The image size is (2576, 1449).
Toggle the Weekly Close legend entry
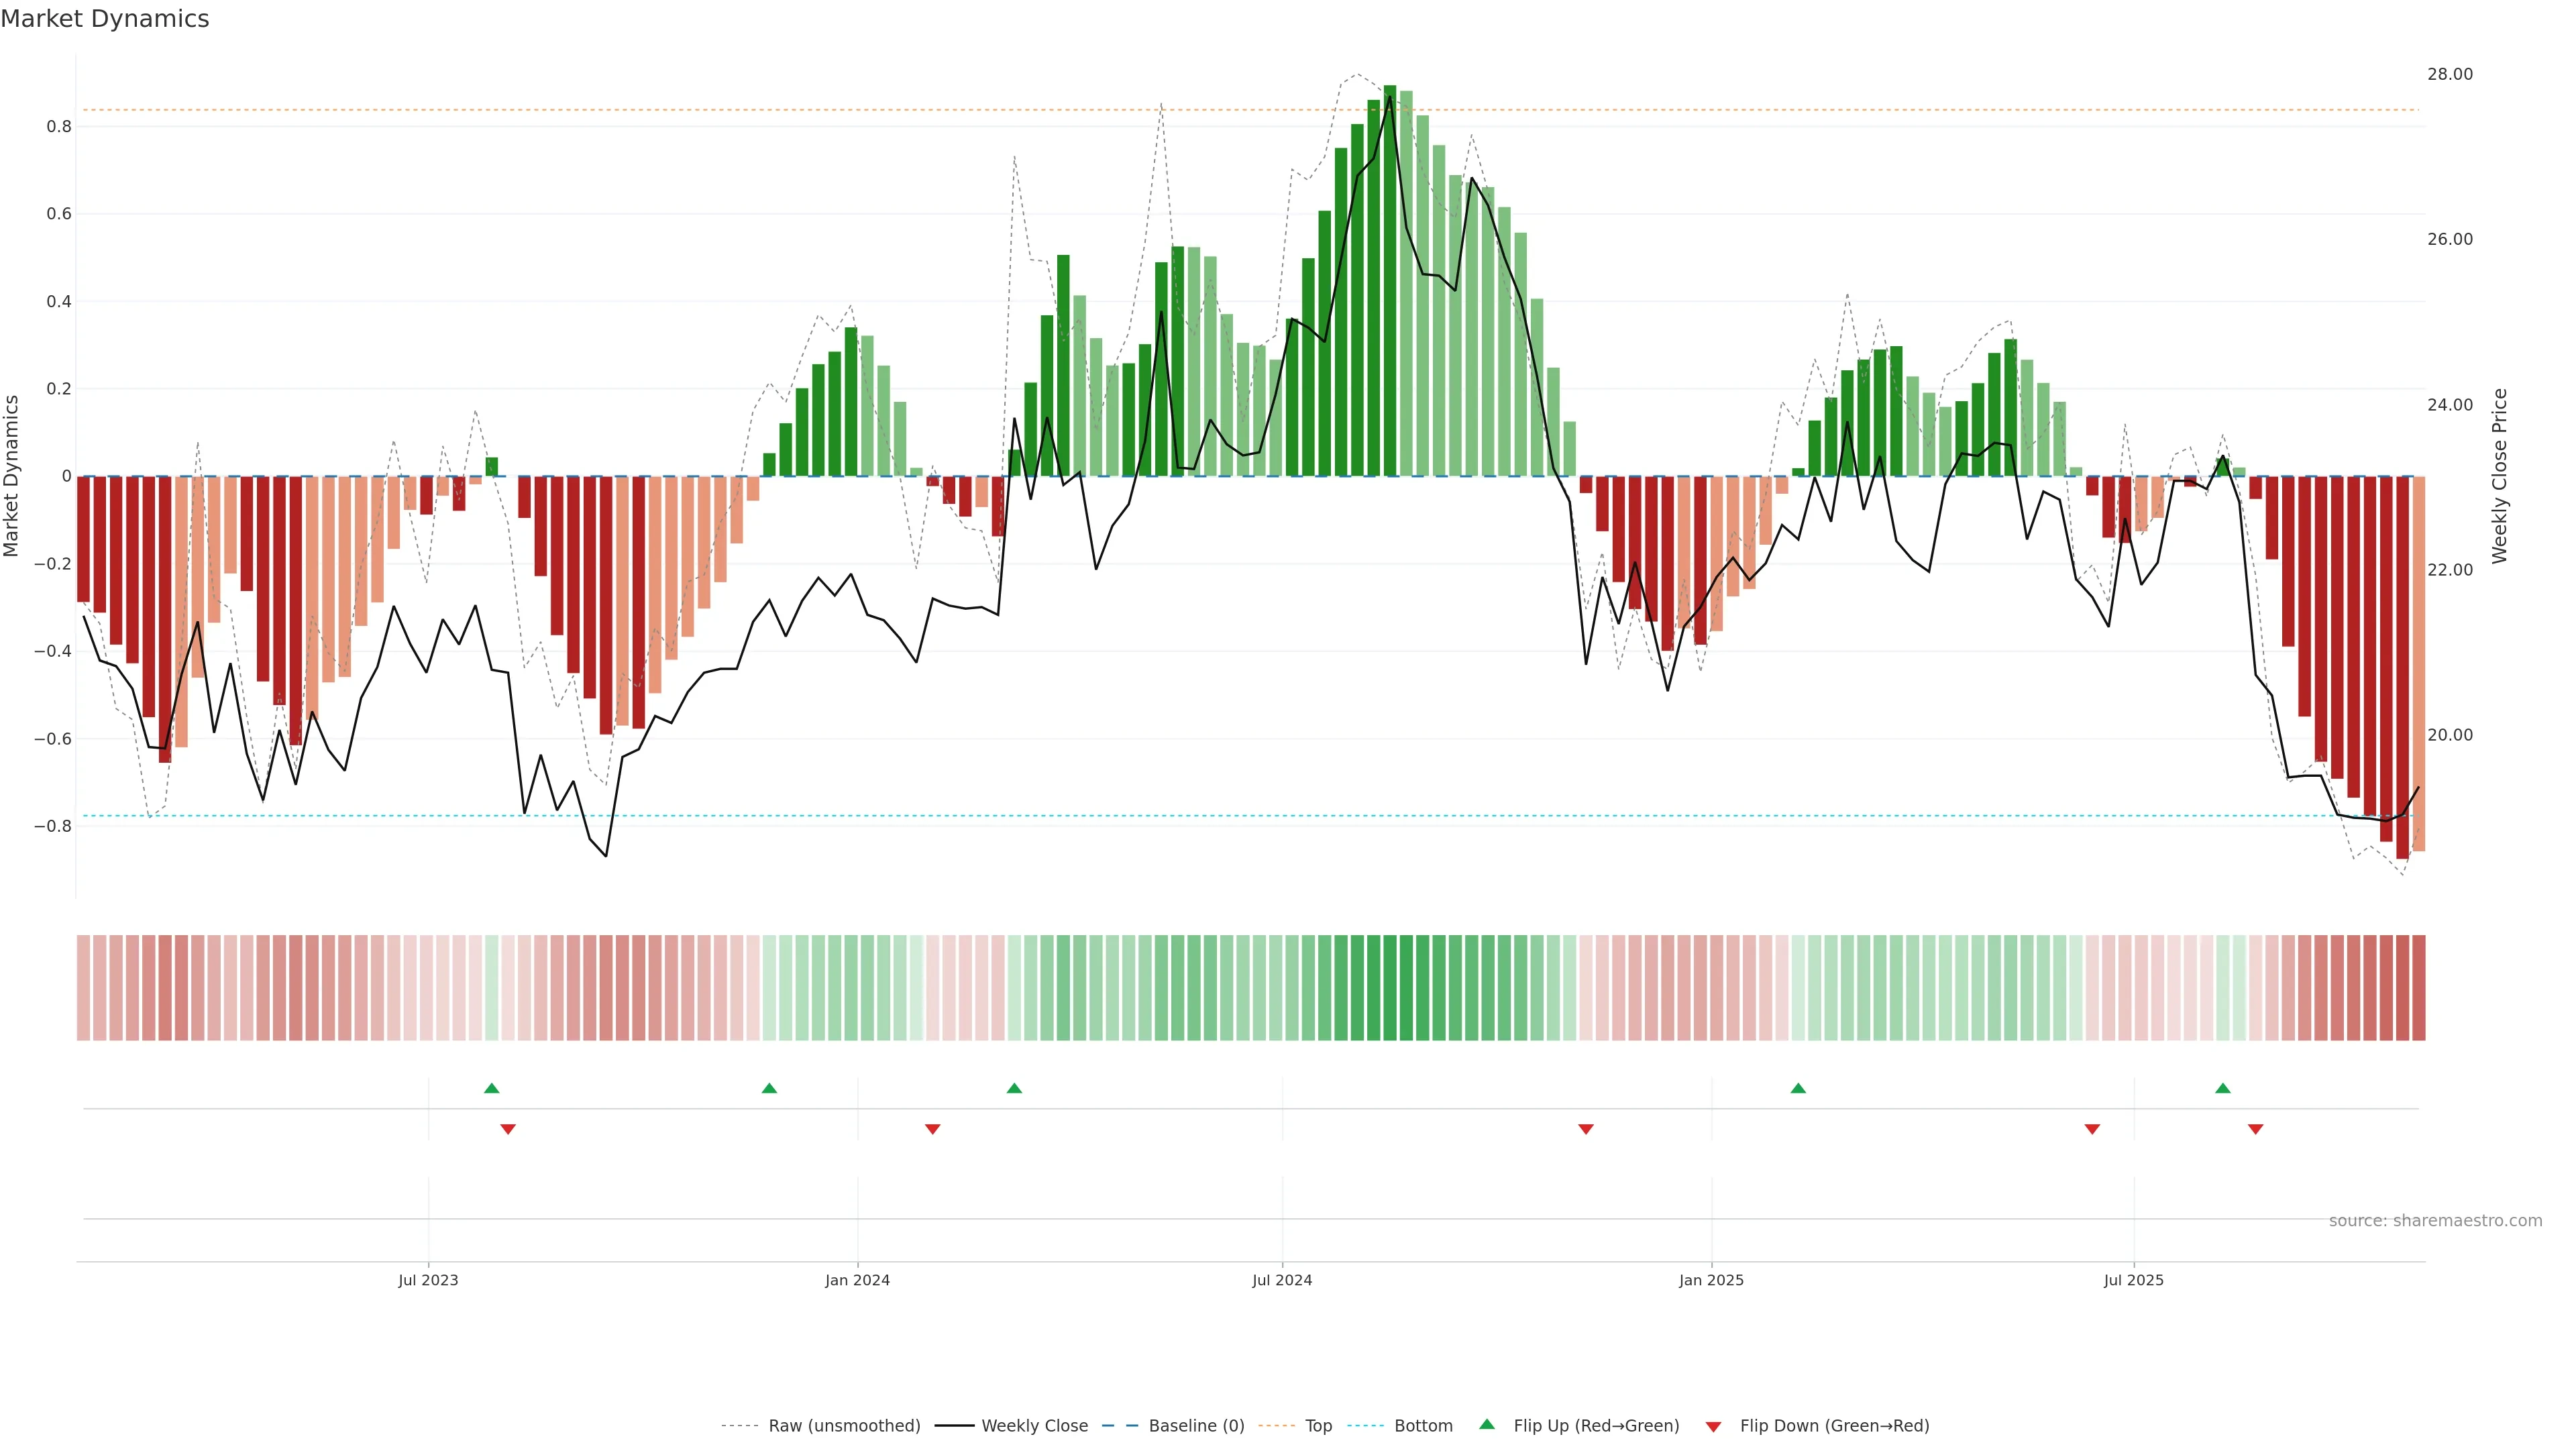1034,1426
